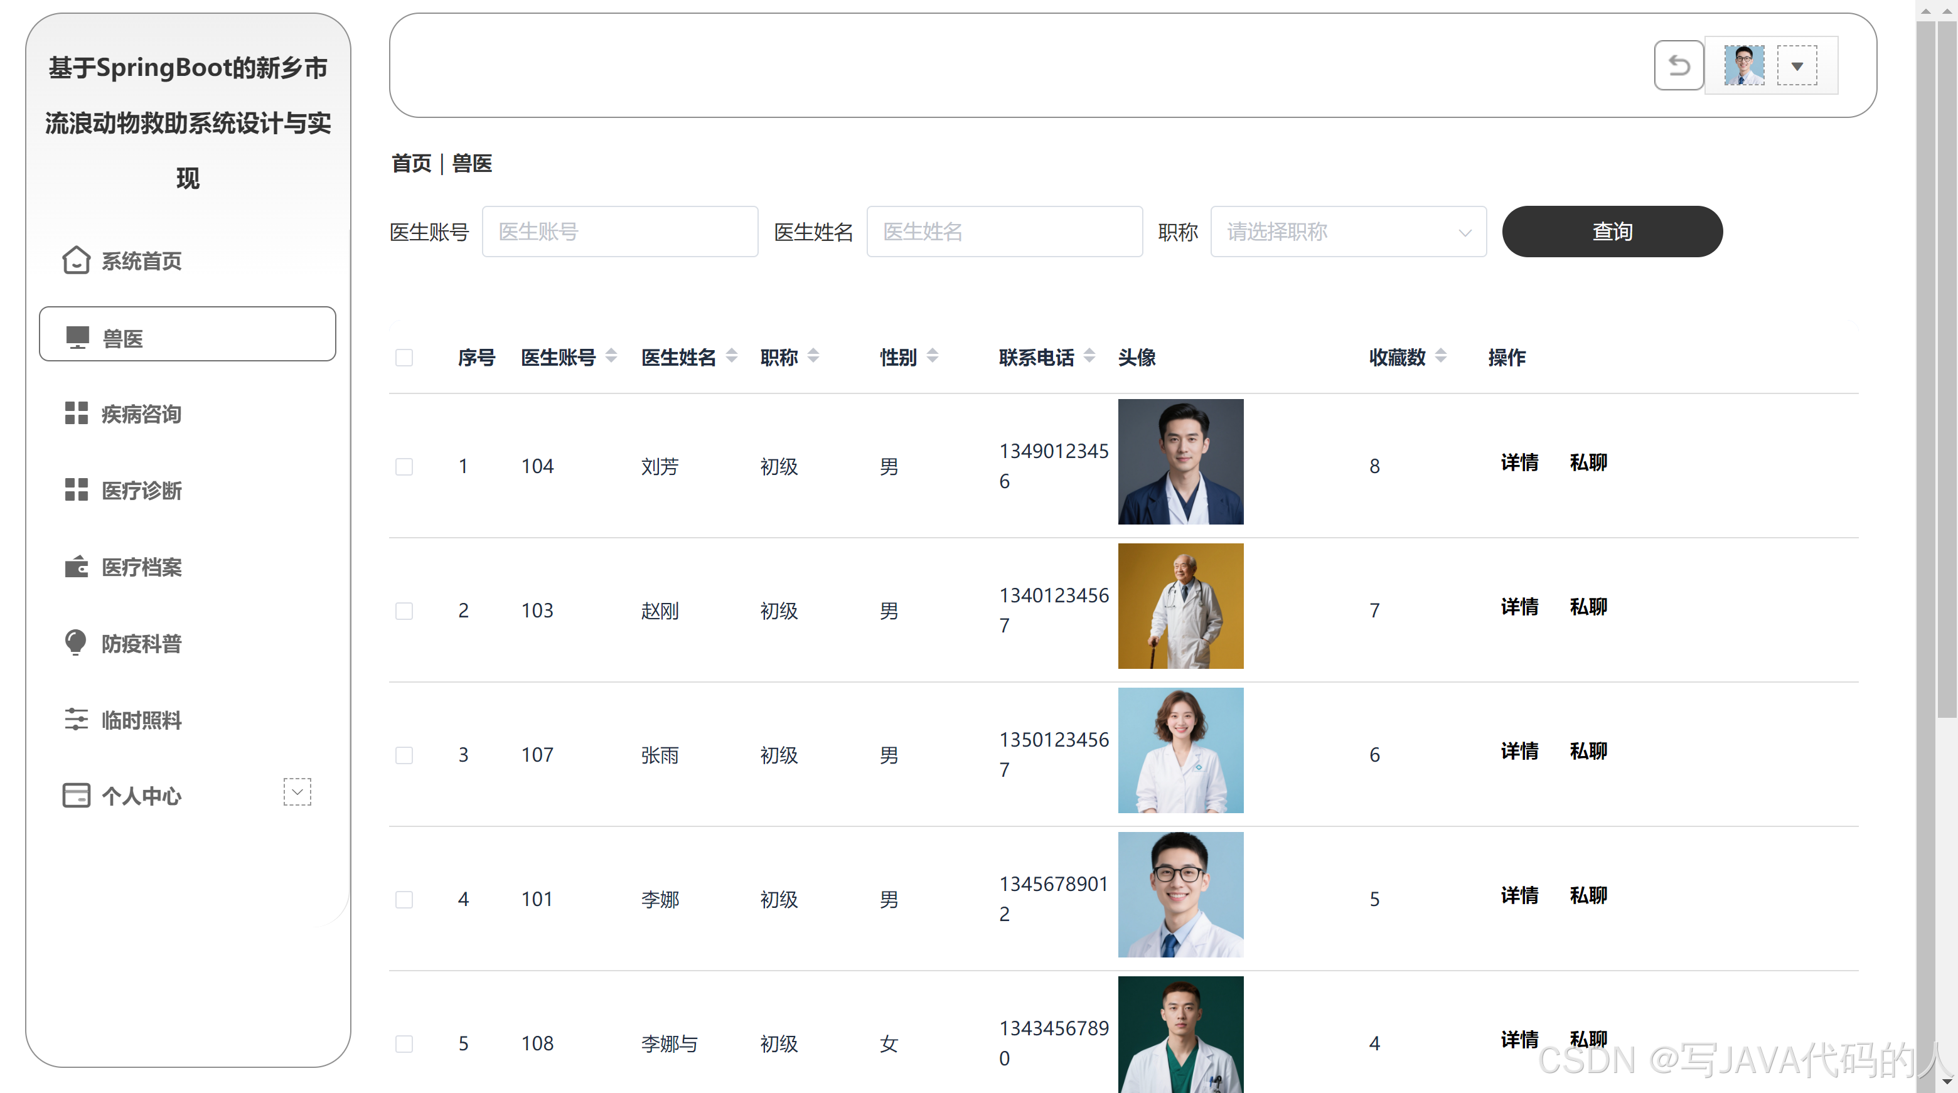
Task: Expand the 个人中心 submenu chevron
Action: point(297,792)
